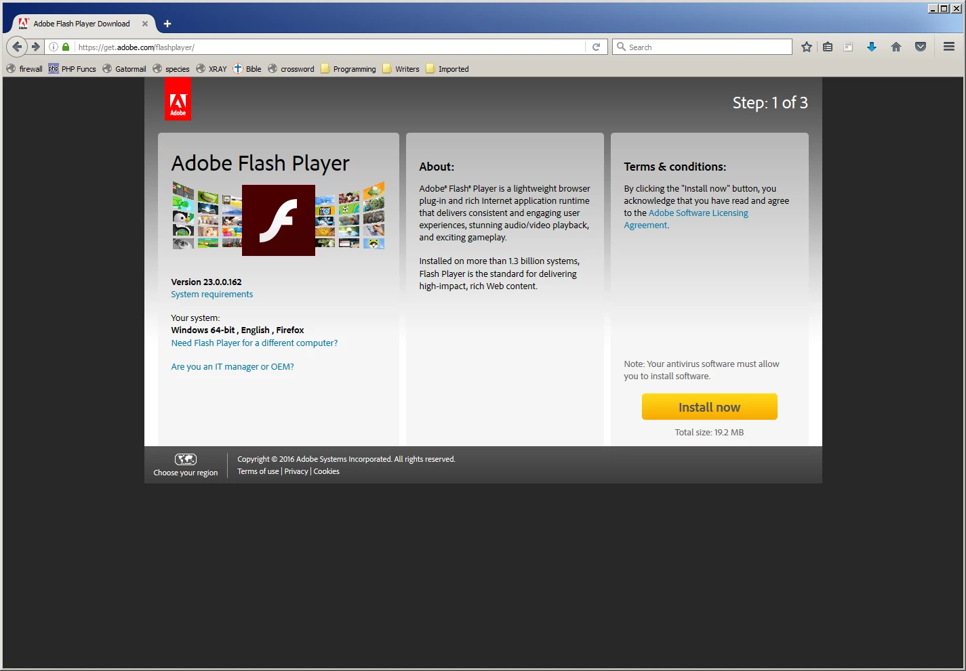Expand the Programming bookmarks folder
Screen dimensions: 966x671
(x=348, y=69)
